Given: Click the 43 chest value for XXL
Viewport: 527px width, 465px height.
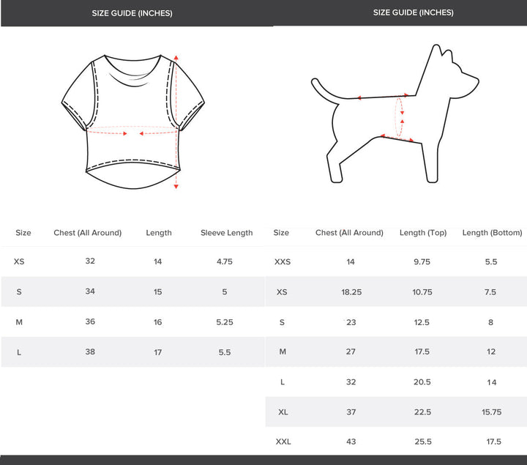Looking at the screenshot, I should (351, 442).
